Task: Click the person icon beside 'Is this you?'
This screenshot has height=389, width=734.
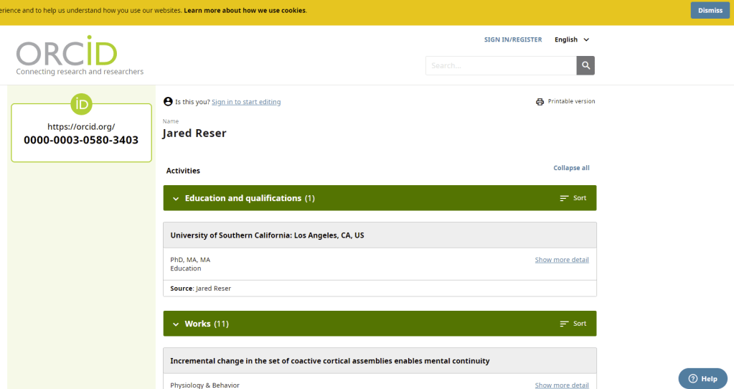Action: 168,102
